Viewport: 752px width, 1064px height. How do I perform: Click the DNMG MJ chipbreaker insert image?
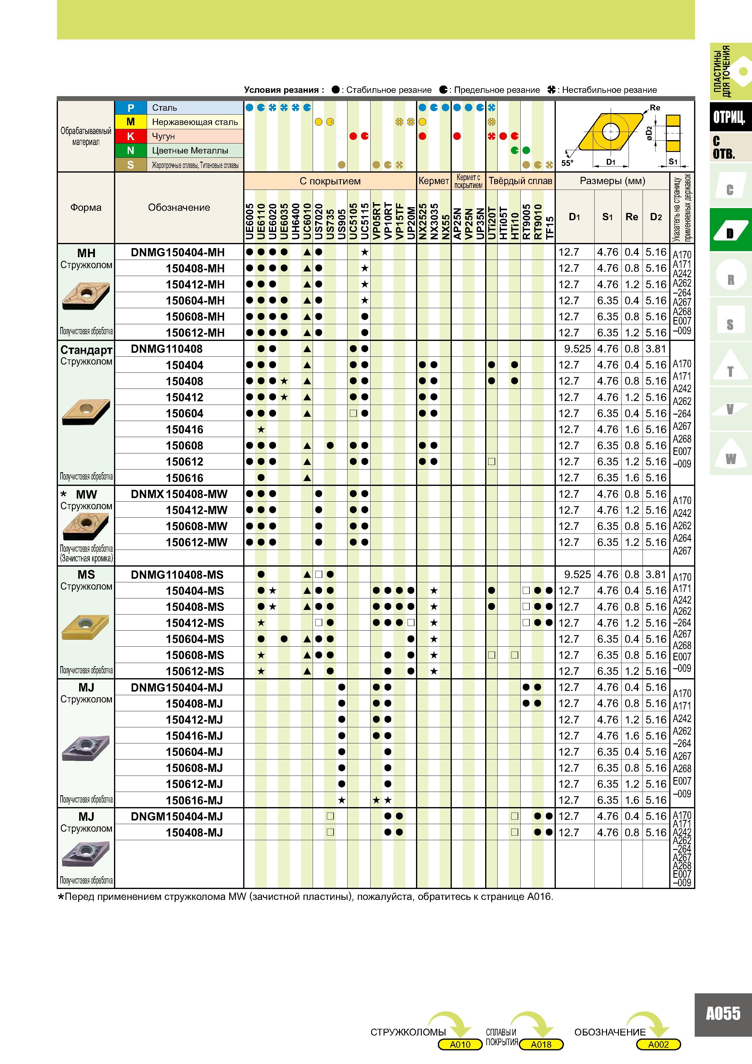pos(86,747)
